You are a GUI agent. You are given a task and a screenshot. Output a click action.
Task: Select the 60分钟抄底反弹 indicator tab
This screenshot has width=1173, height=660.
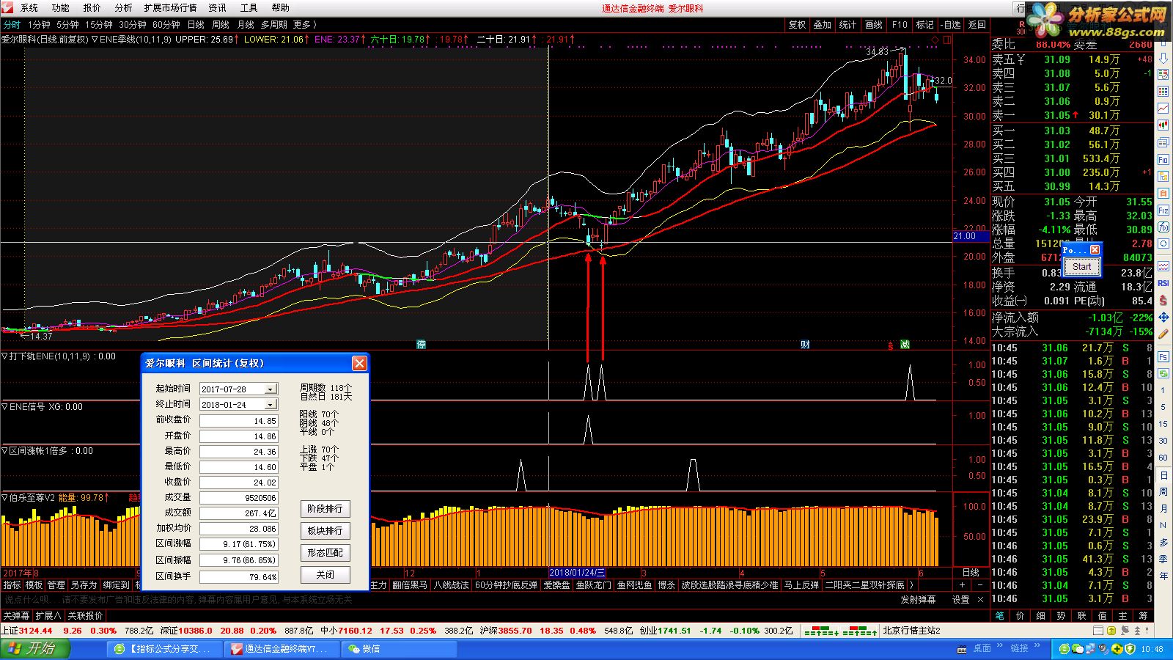click(x=507, y=585)
